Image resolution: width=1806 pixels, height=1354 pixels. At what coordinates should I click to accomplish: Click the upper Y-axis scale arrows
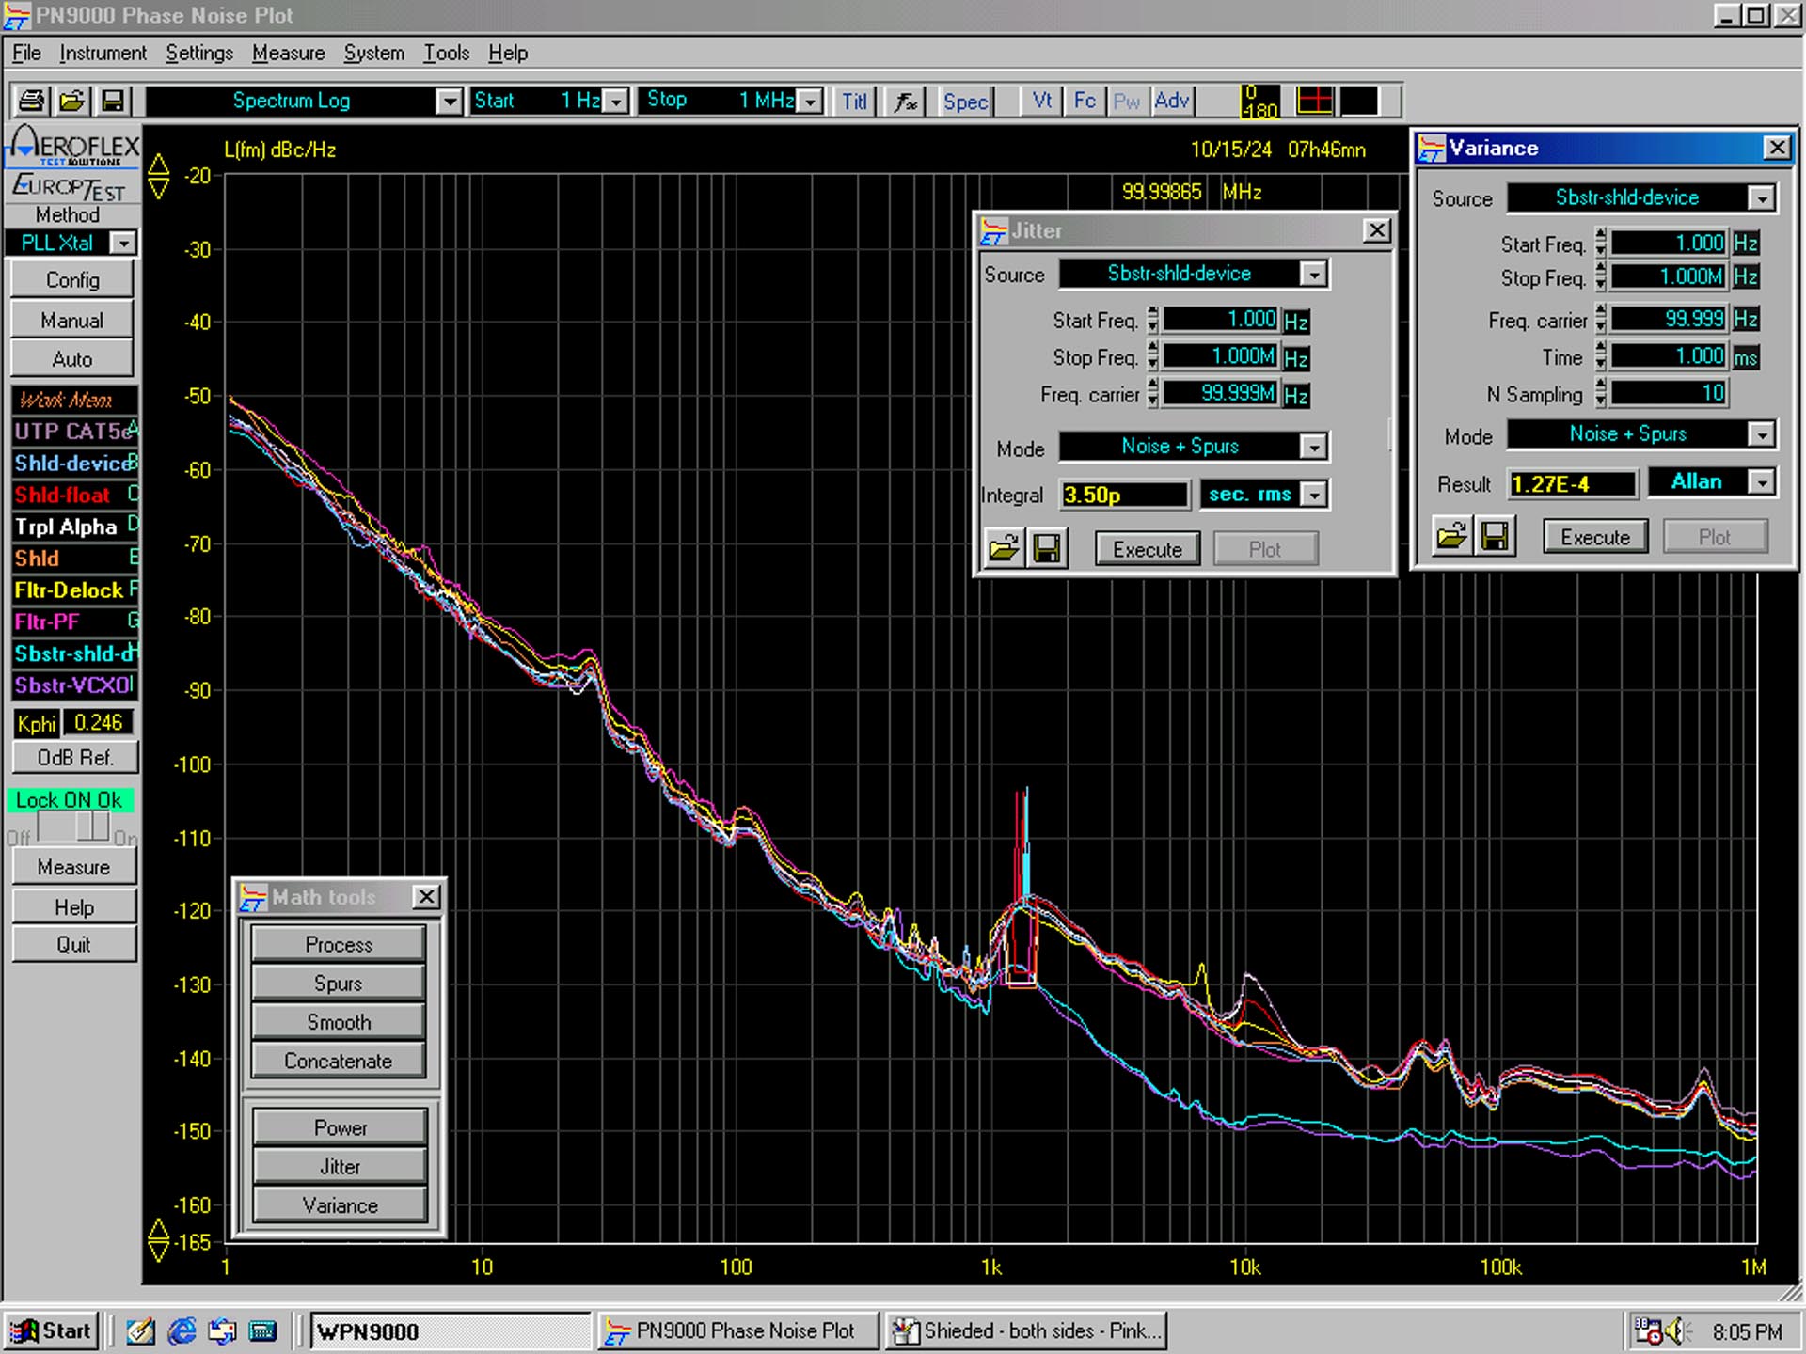(x=158, y=176)
